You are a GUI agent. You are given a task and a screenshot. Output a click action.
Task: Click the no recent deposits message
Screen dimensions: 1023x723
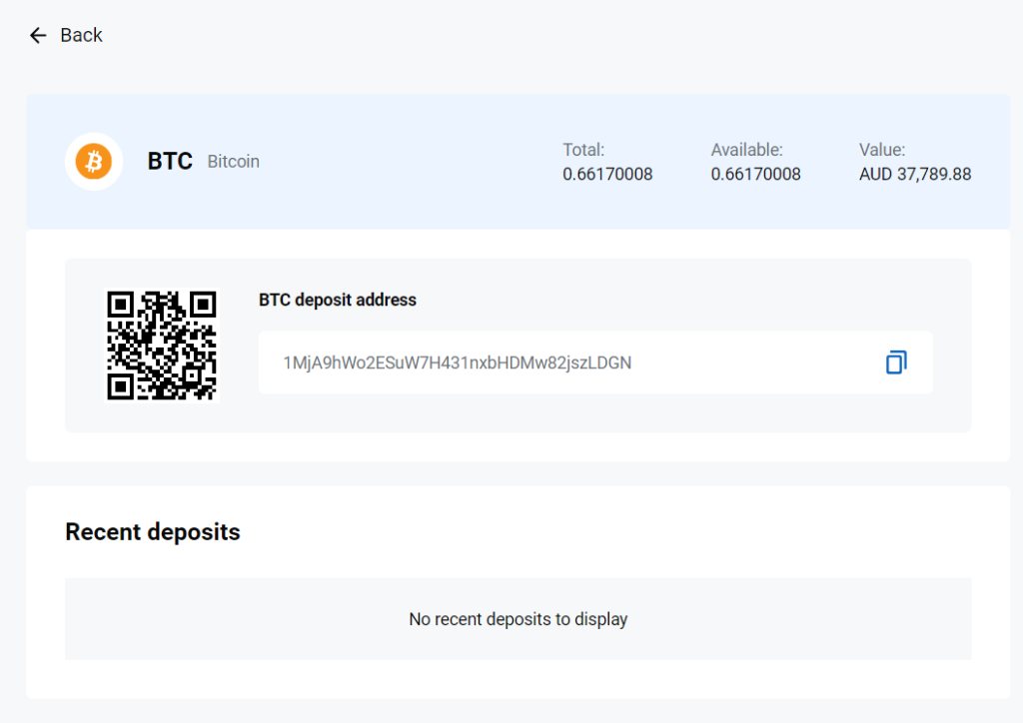[517, 619]
